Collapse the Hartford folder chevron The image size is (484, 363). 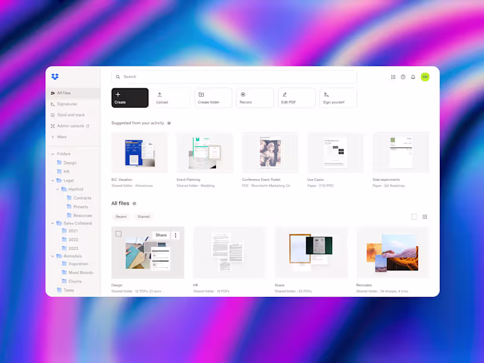(57, 189)
